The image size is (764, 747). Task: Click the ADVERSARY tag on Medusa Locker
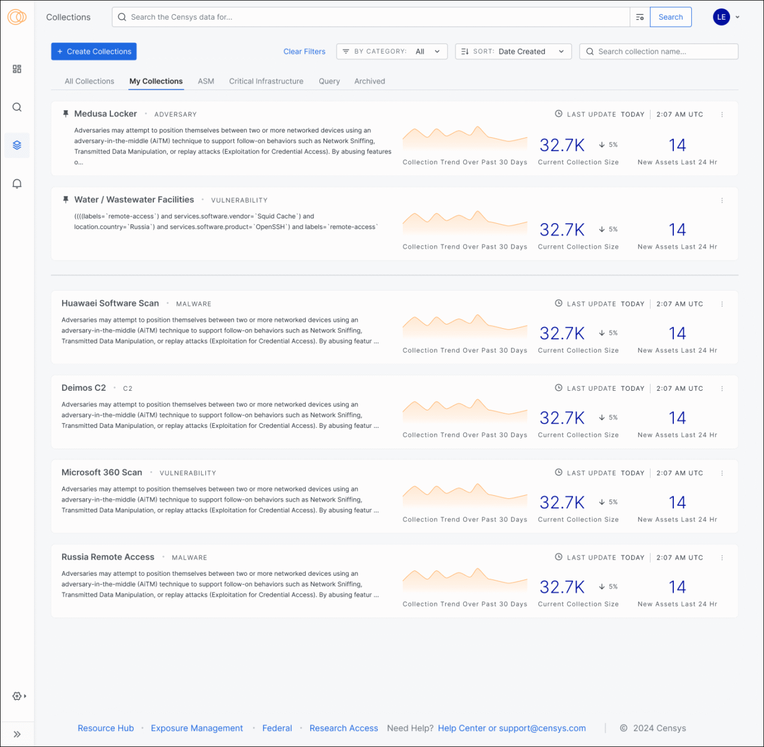(x=175, y=115)
